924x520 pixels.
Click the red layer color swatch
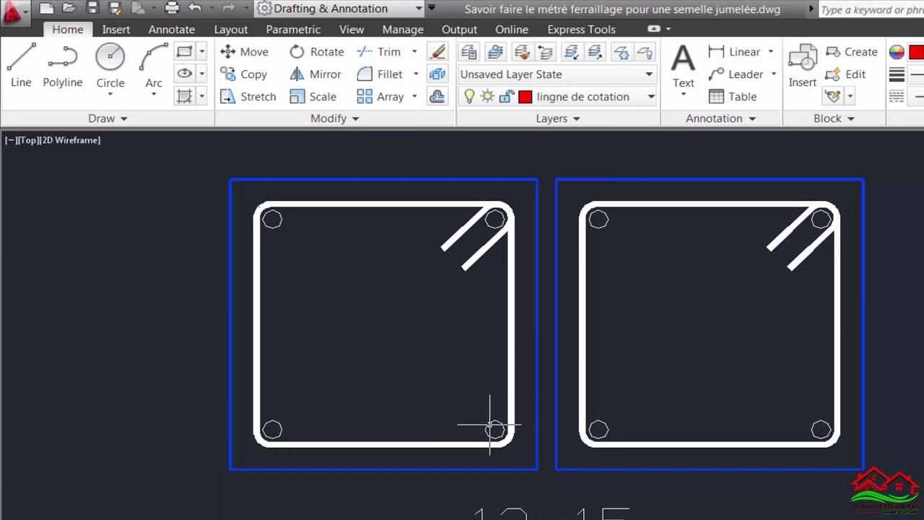525,97
